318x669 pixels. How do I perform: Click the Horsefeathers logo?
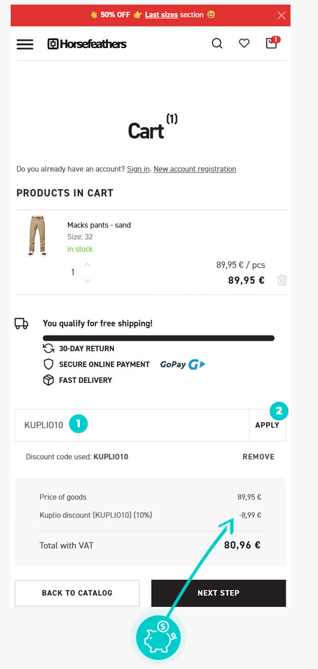(87, 44)
